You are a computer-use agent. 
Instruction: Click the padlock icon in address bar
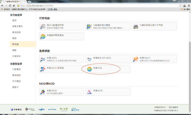click(x=18, y=6)
